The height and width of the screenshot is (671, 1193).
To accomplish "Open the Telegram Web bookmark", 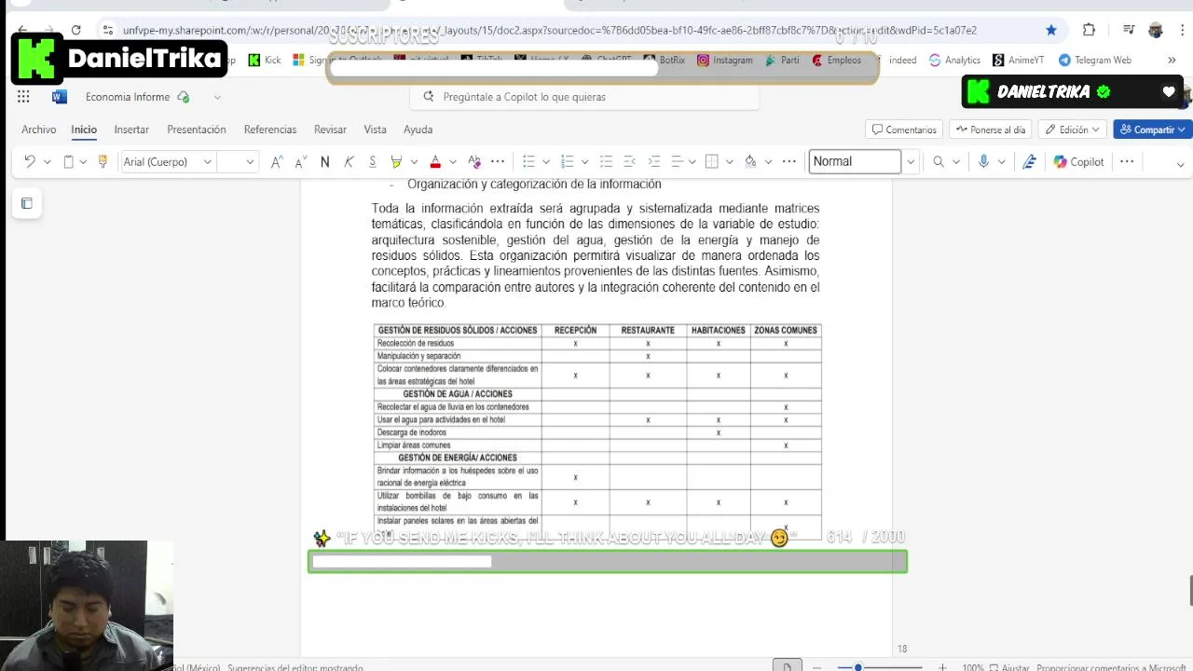I will [1095, 60].
